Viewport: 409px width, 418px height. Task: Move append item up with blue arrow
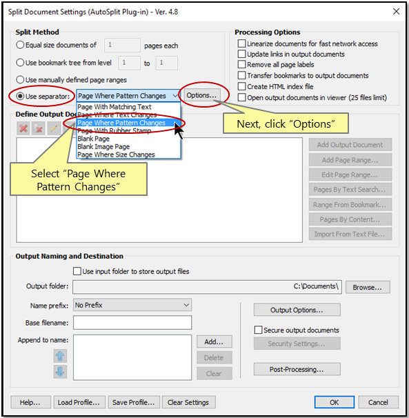pos(60,356)
